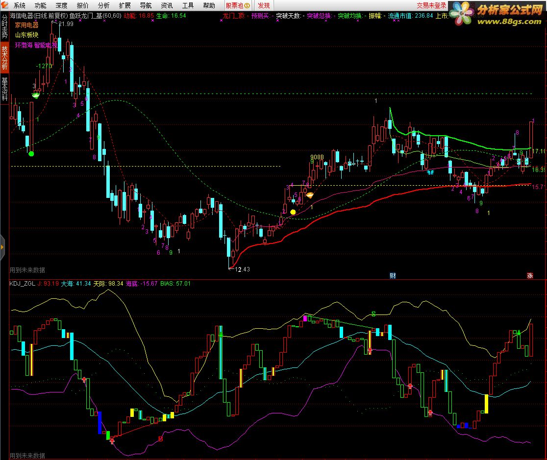Click the BIAS: 57.01 value

pyautogui.click(x=175, y=284)
